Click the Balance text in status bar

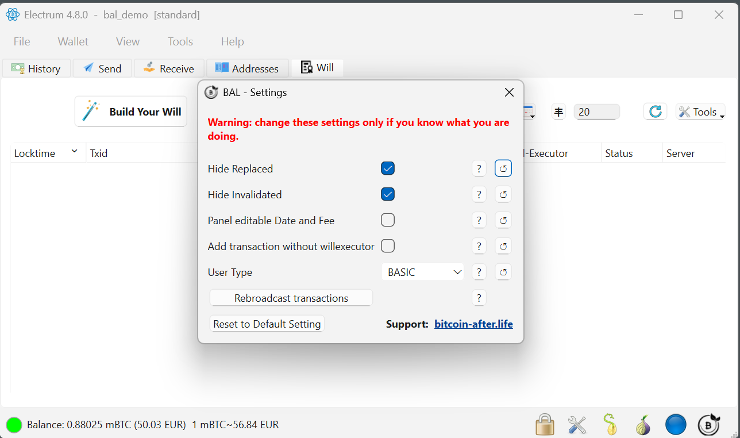153,425
